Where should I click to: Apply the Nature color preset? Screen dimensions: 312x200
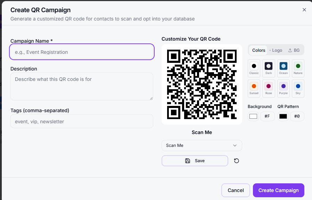click(298, 68)
